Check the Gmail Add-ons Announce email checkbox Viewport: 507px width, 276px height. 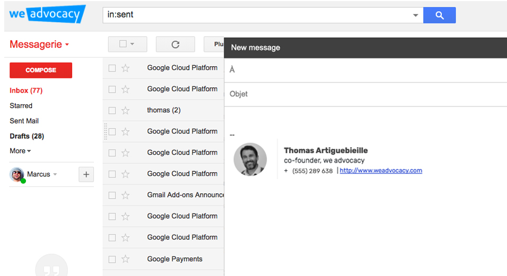pos(112,195)
